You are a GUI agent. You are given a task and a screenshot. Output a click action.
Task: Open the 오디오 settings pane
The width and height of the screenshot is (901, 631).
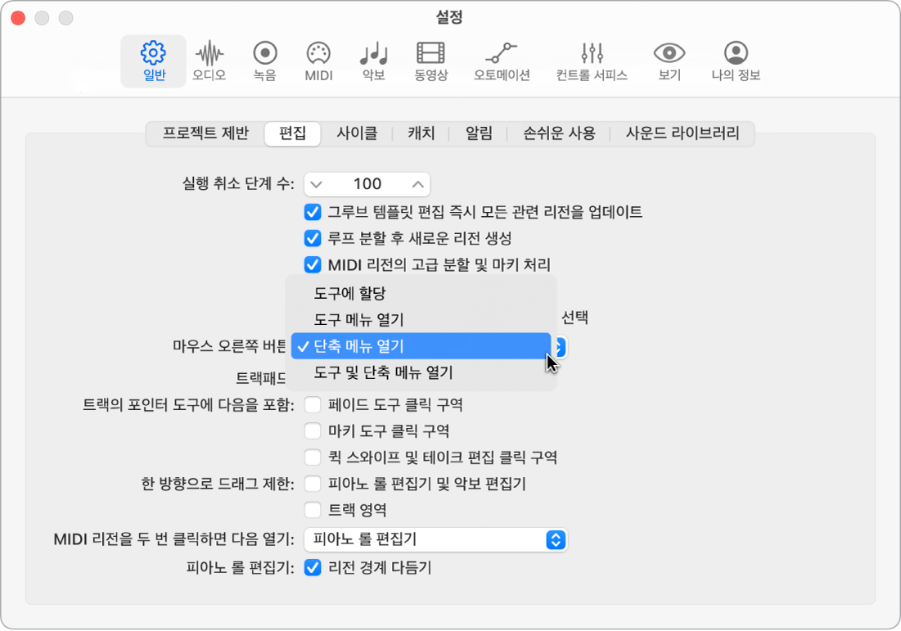(209, 61)
